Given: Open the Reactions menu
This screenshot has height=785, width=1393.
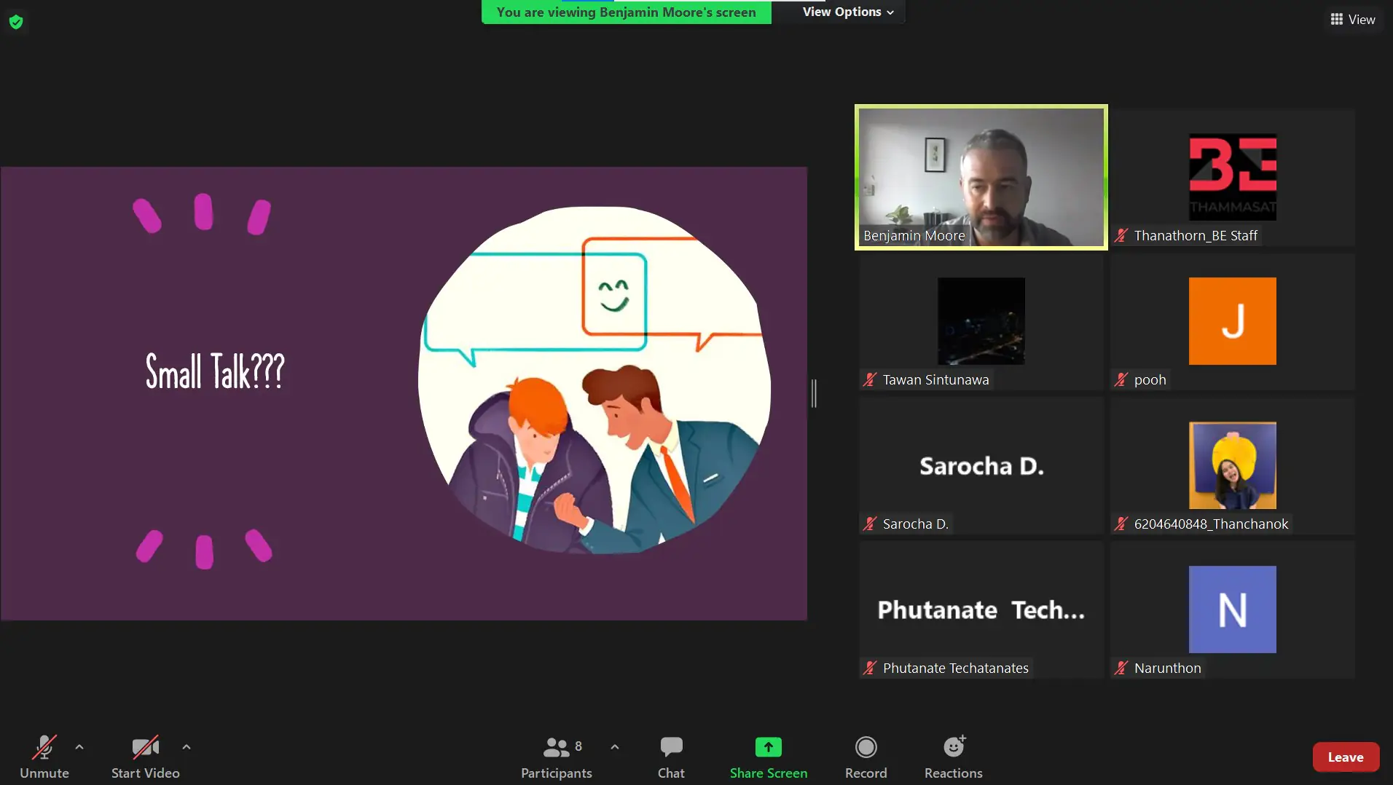Looking at the screenshot, I should 953,757.
